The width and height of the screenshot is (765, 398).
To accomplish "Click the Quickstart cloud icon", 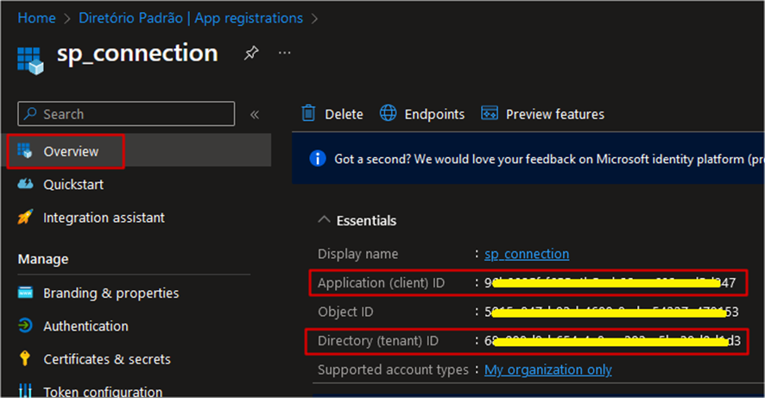I will point(25,184).
